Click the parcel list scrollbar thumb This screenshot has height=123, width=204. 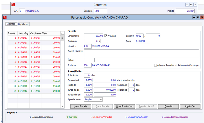[62, 38]
